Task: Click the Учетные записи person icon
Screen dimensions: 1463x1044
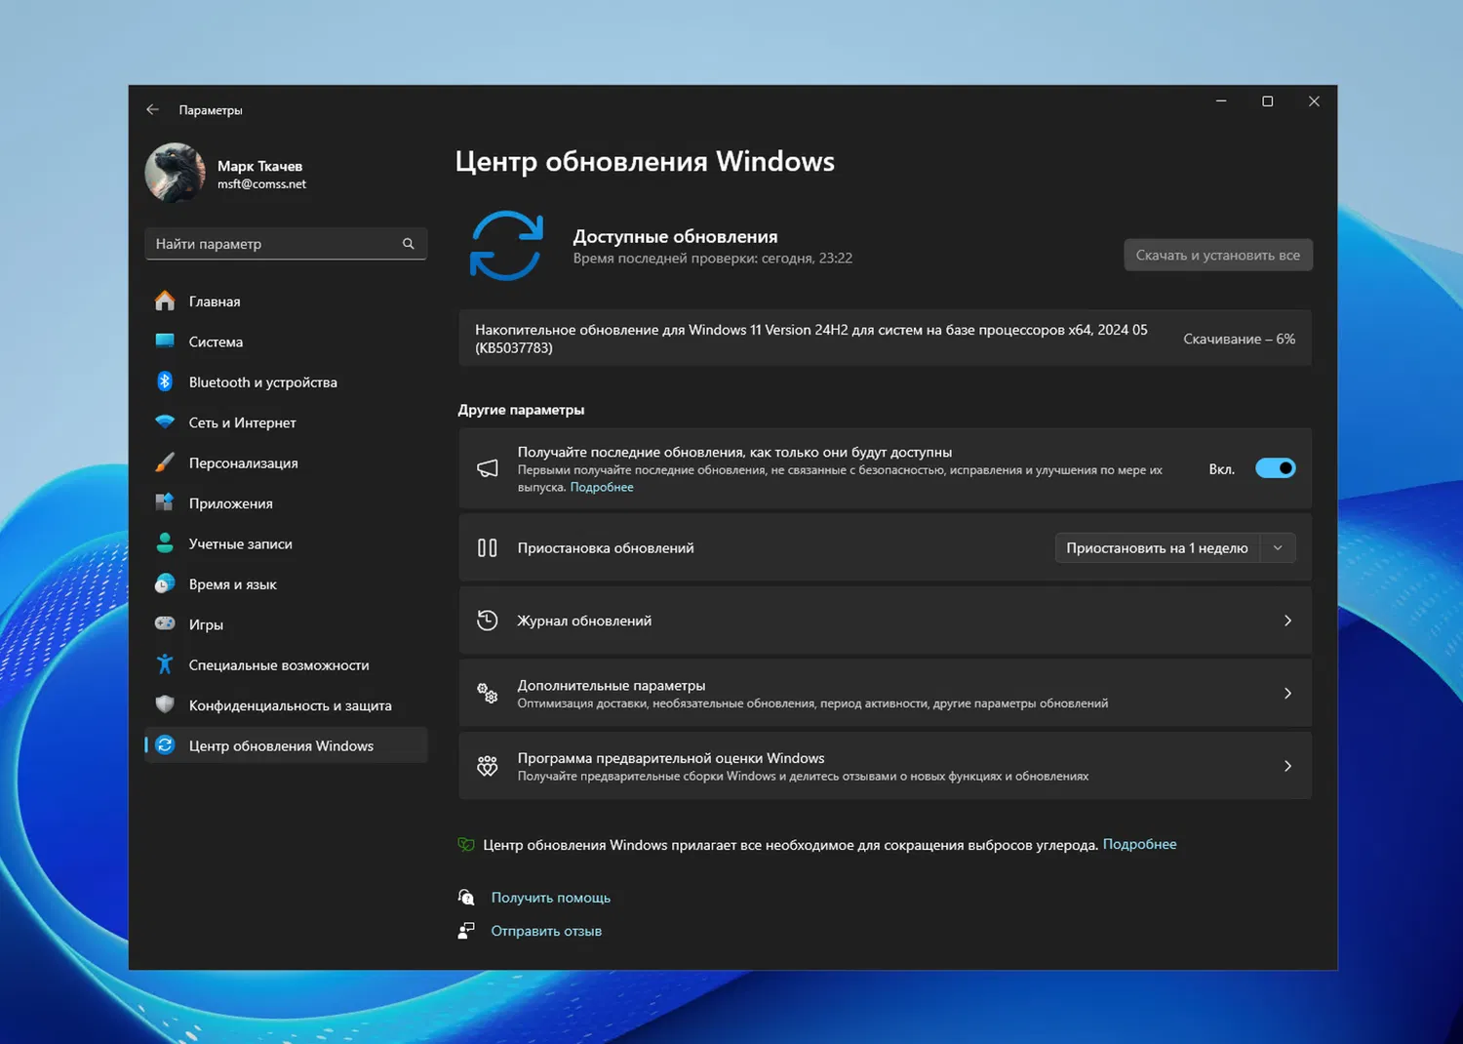Action: tap(165, 543)
